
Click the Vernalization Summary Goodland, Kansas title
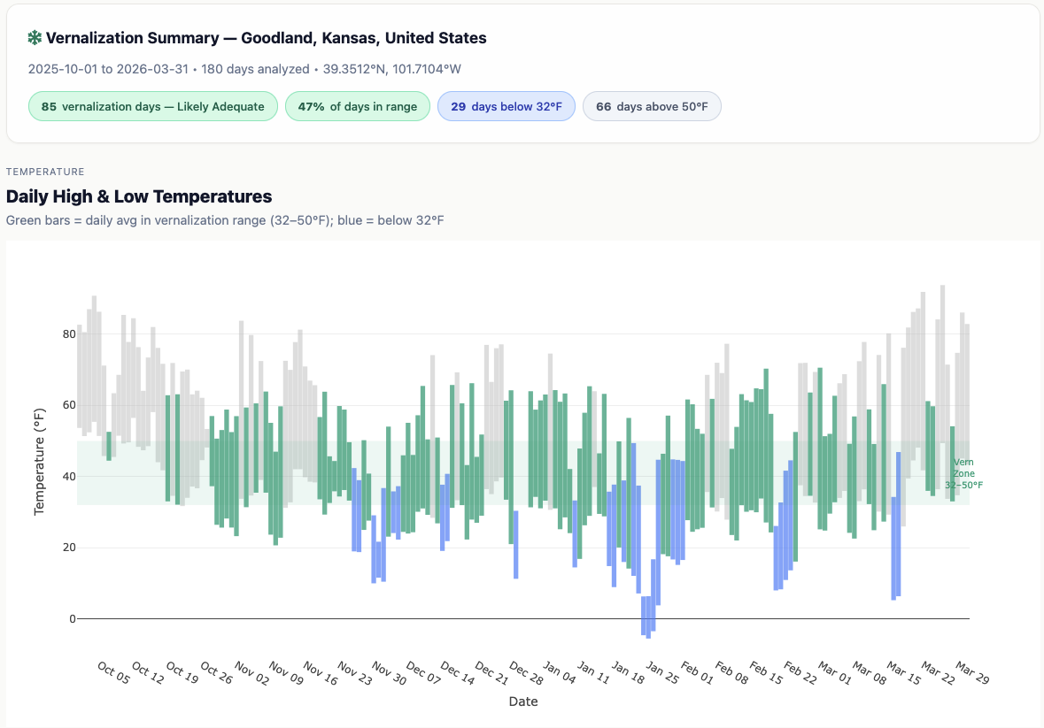(x=266, y=38)
